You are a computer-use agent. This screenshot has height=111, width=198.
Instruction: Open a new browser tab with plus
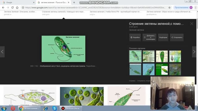pyautogui.click(x=74, y=2)
